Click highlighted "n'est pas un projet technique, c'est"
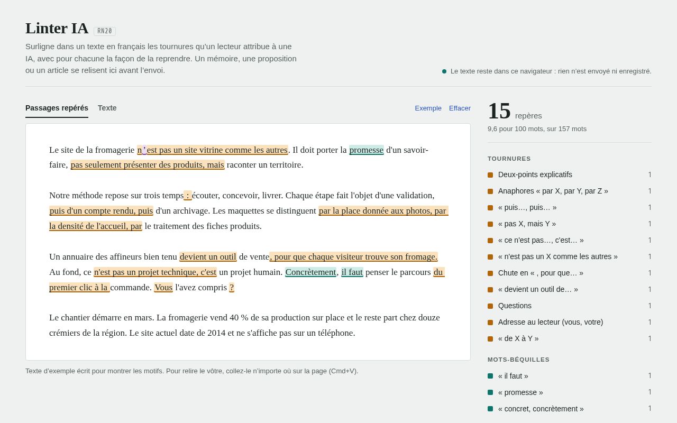 click(x=155, y=272)
